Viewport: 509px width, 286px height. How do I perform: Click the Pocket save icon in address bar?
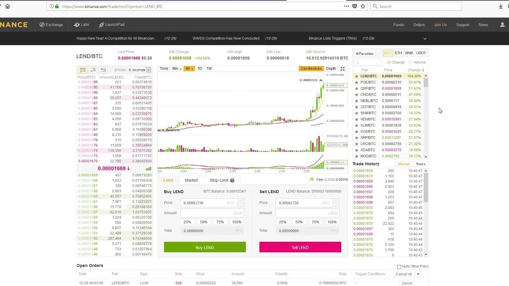355,6
